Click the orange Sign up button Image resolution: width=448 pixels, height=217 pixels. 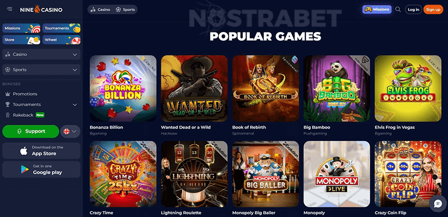click(x=433, y=9)
